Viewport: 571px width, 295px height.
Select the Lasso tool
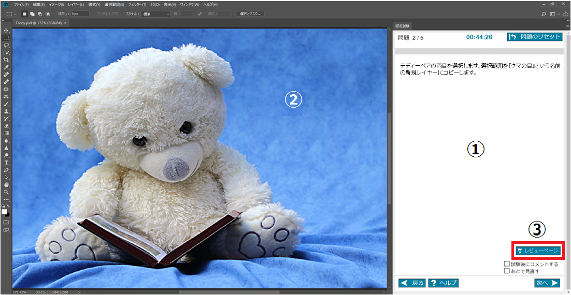click(6, 45)
